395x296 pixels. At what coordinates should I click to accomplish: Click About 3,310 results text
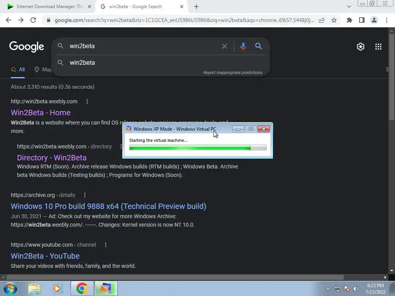pyautogui.click(x=52, y=87)
